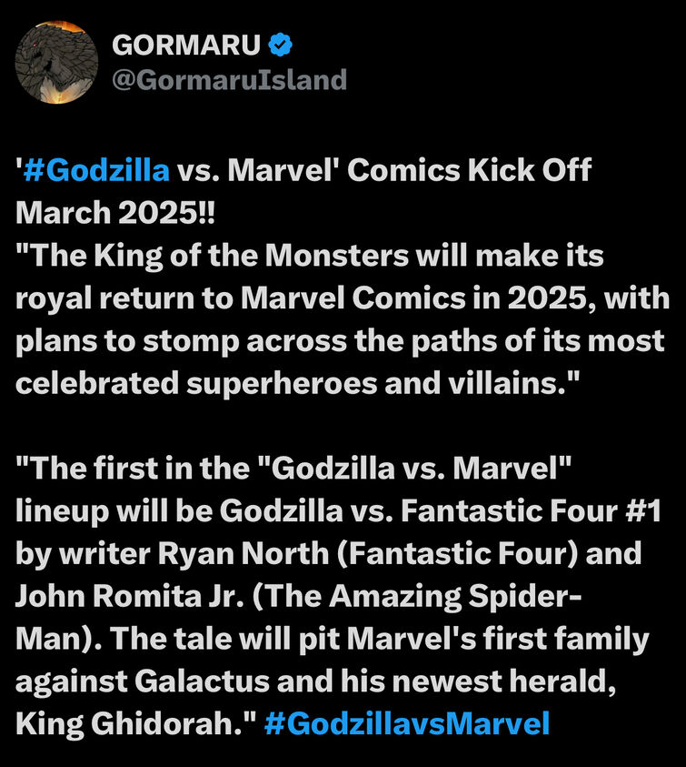The image size is (686, 767).
Task: Open the GORMARU display name link
Action: [186, 45]
